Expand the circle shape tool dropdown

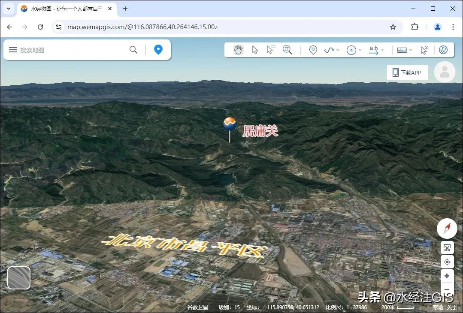point(360,51)
